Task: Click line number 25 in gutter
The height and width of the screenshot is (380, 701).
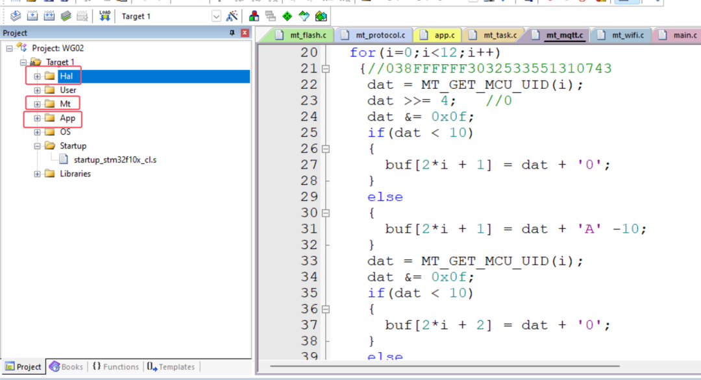Action: (309, 133)
